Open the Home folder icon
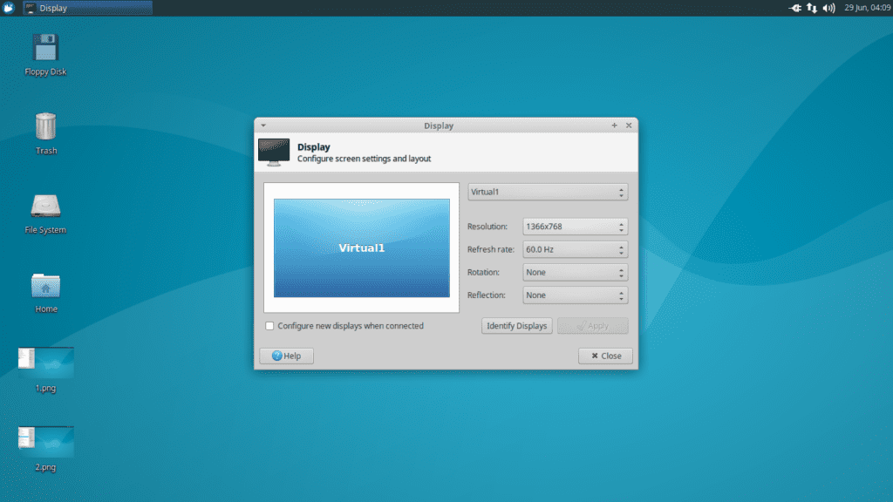 44,286
